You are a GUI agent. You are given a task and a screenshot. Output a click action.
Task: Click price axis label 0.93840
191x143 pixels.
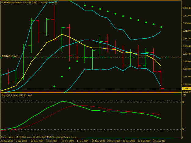186,8
